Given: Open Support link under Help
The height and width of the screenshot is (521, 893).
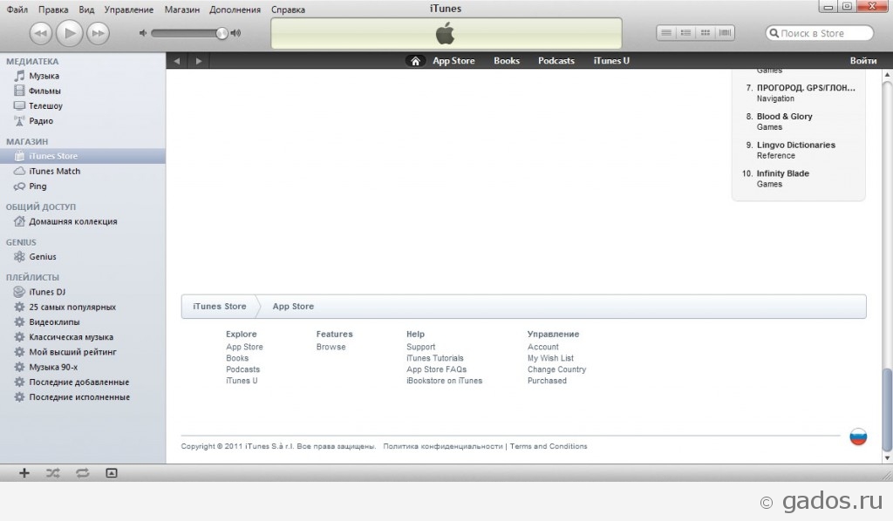Looking at the screenshot, I should click(420, 347).
